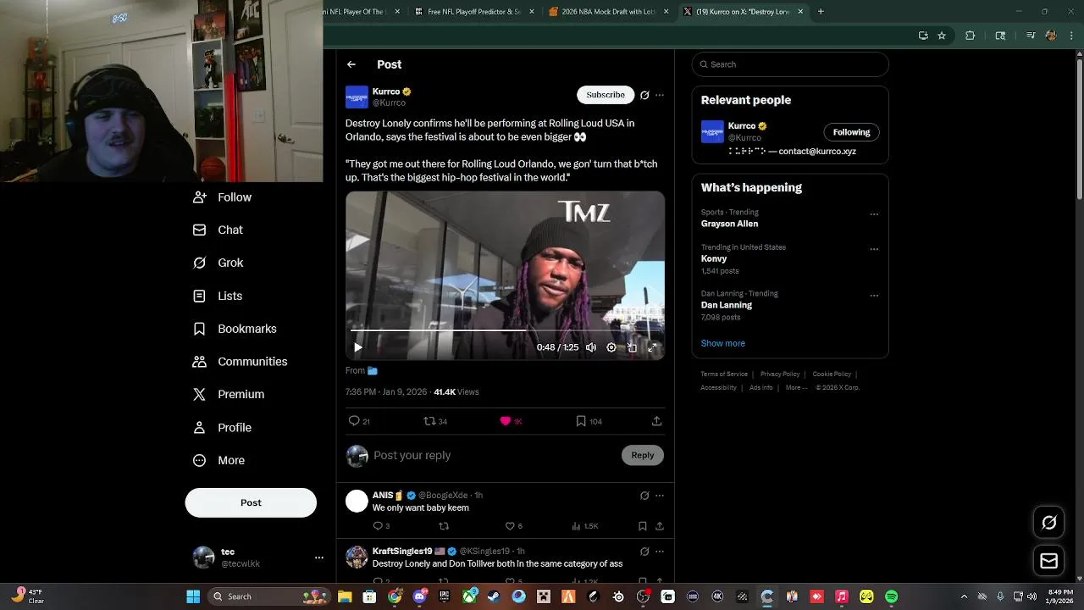Click the X Search box

pyautogui.click(x=790, y=64)
